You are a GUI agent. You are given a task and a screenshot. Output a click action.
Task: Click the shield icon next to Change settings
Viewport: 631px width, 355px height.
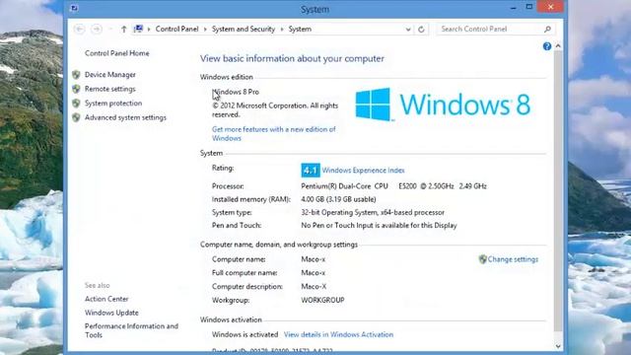(x=483, y=259)
